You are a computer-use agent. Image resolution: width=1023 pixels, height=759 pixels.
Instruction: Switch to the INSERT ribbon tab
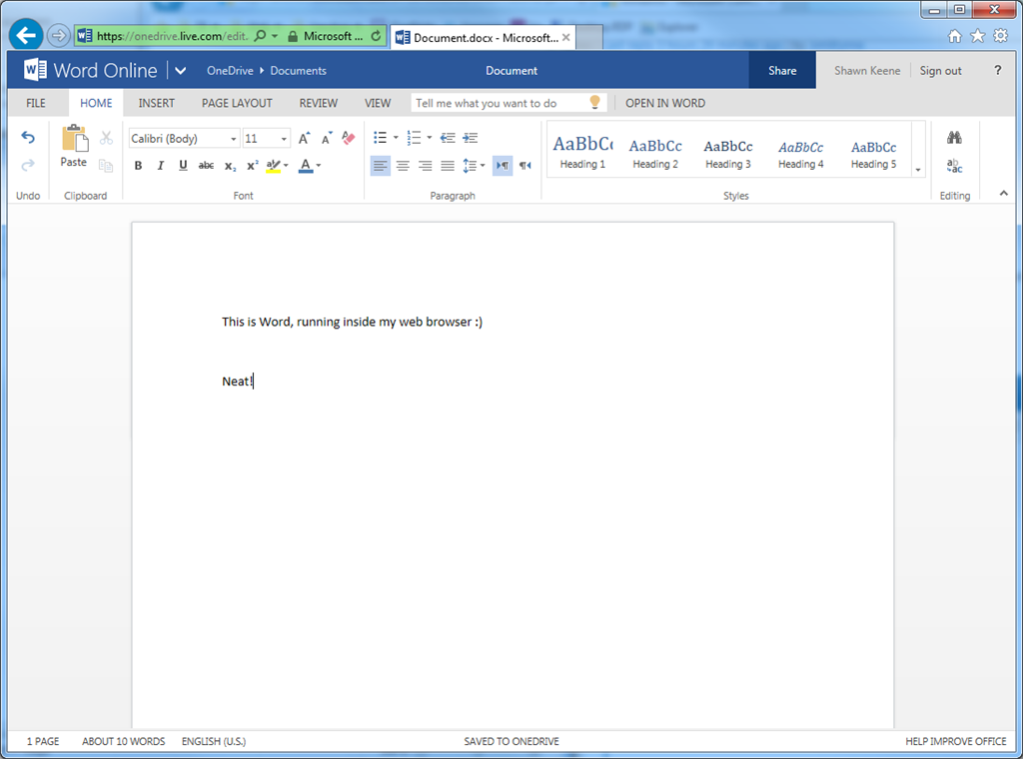(x=156, y=103)
